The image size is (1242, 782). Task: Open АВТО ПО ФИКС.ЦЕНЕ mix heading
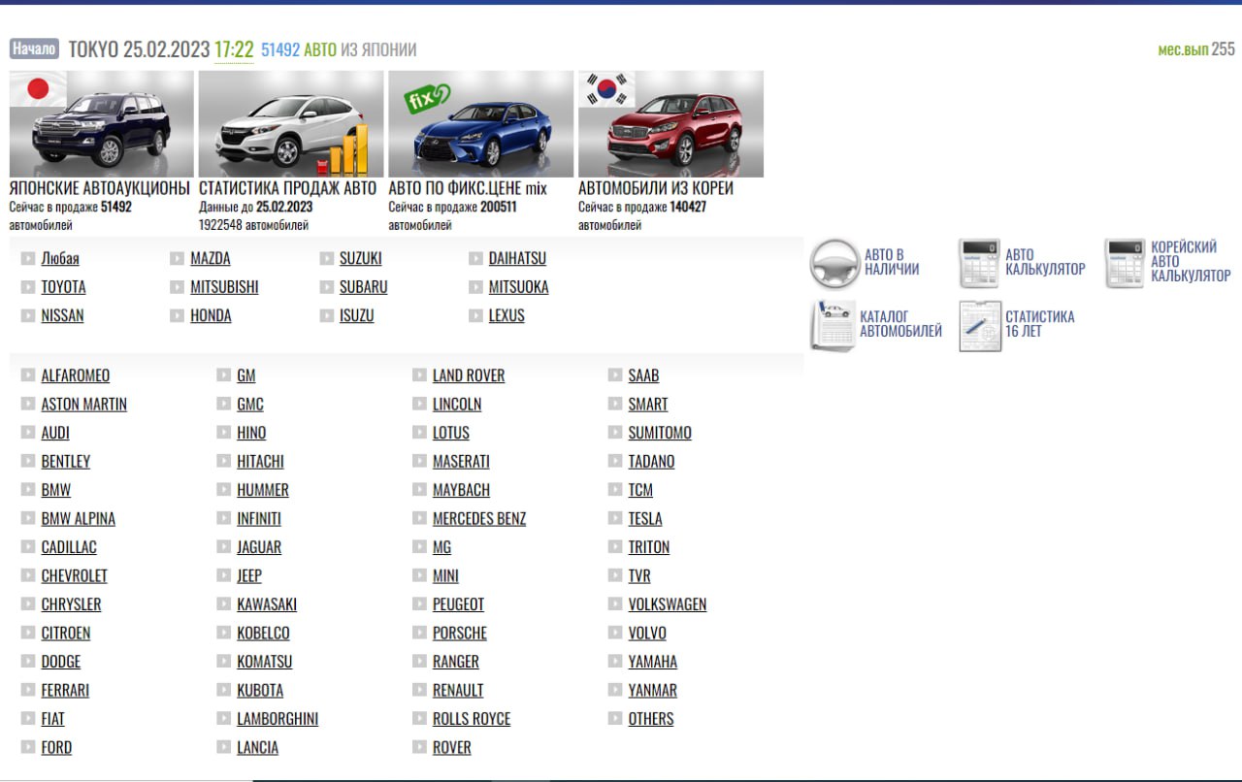click(468, 188)
